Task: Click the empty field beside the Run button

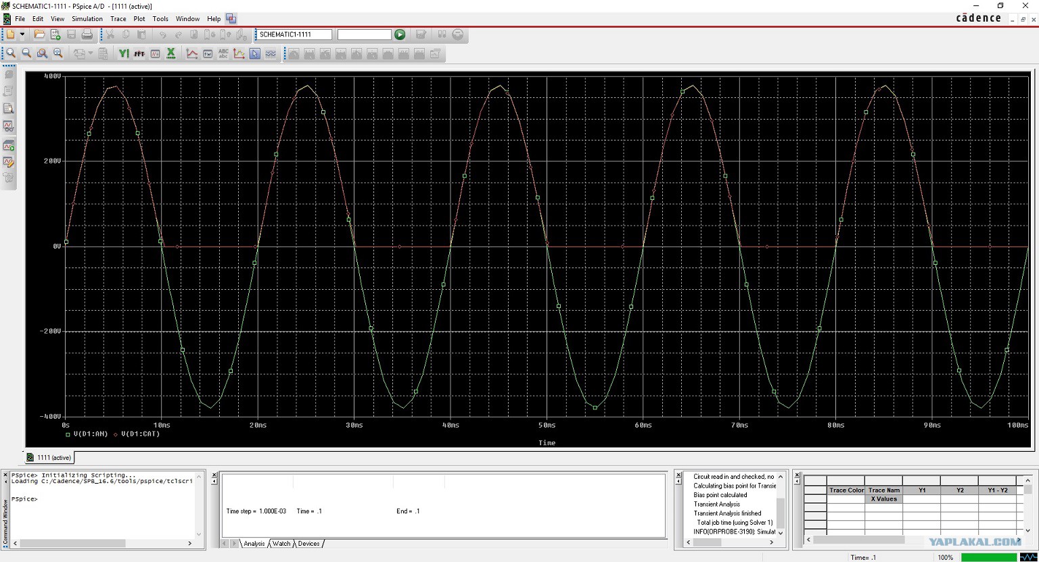Action: 365,34
